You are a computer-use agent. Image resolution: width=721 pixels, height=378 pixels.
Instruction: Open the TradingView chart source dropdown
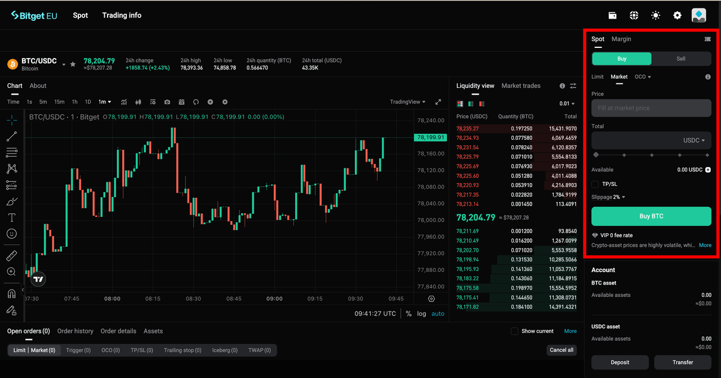coord(408,102)
